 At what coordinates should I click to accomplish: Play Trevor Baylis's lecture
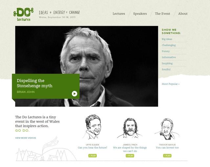pyautogui.click(x=167, y=156)
